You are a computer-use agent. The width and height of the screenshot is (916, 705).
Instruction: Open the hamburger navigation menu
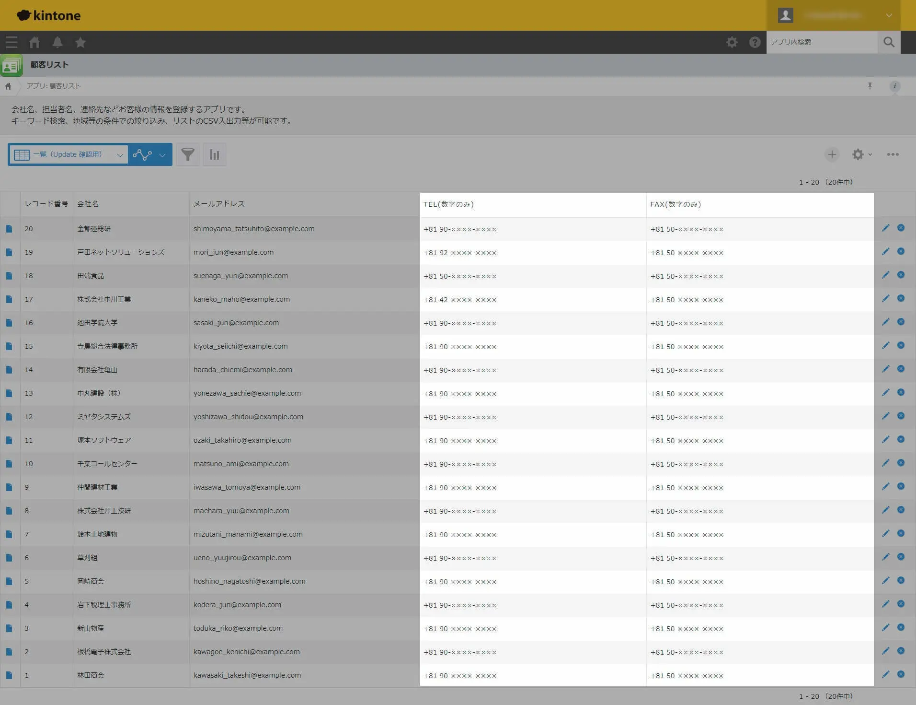click(11, 42)
